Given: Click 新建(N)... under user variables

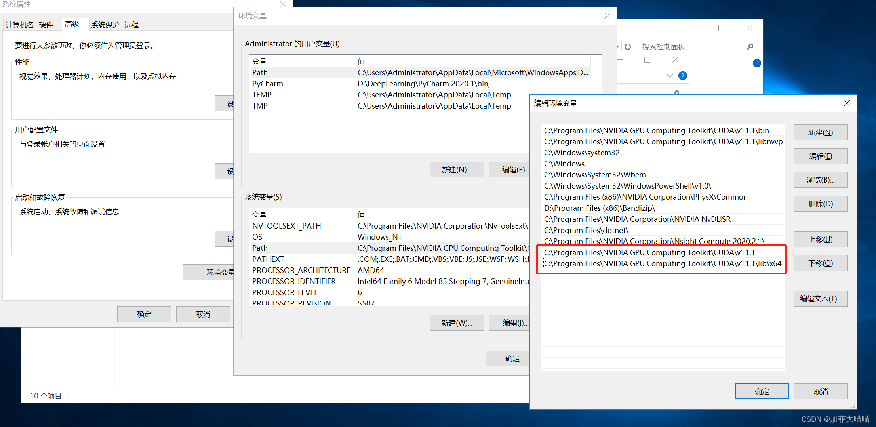Looking at the screenshot, I should tap(457, 170).
